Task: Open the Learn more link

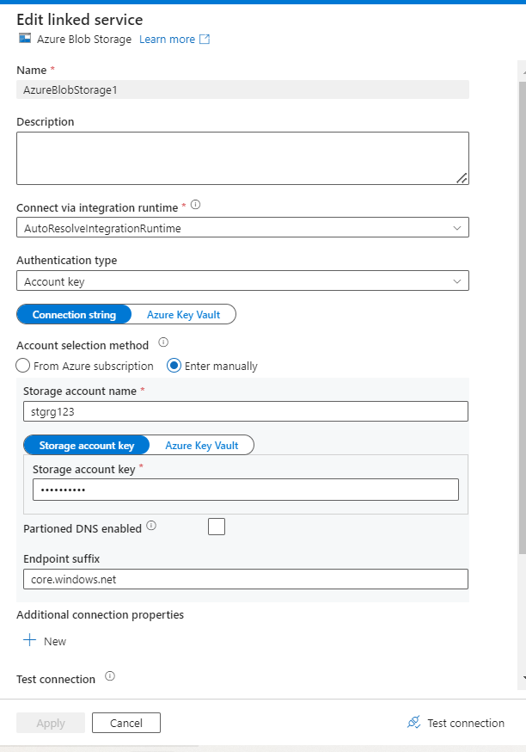Action: click(167, 39)
